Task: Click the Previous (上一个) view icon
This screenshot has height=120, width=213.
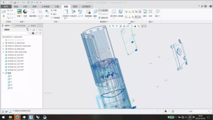Action: (81, 13)
